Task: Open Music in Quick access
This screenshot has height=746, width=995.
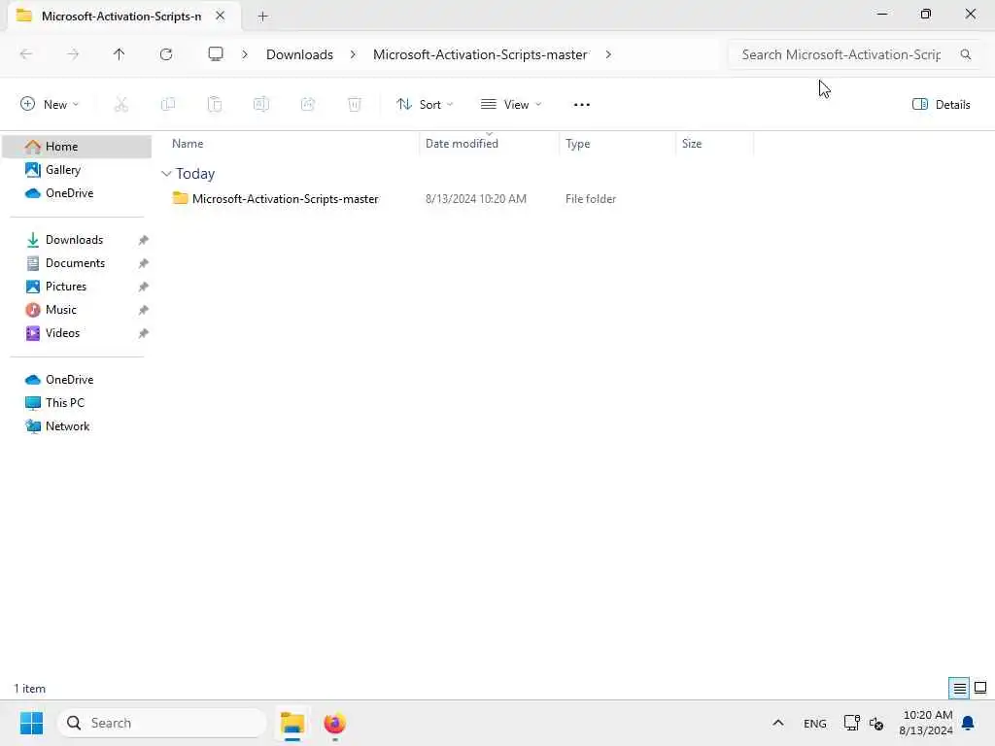Action: point(61,310)
